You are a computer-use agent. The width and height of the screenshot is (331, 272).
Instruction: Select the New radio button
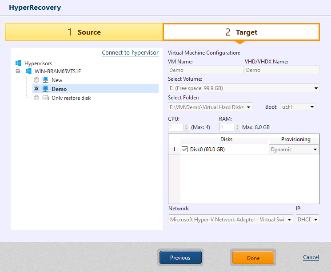click(x=36, y=80)
